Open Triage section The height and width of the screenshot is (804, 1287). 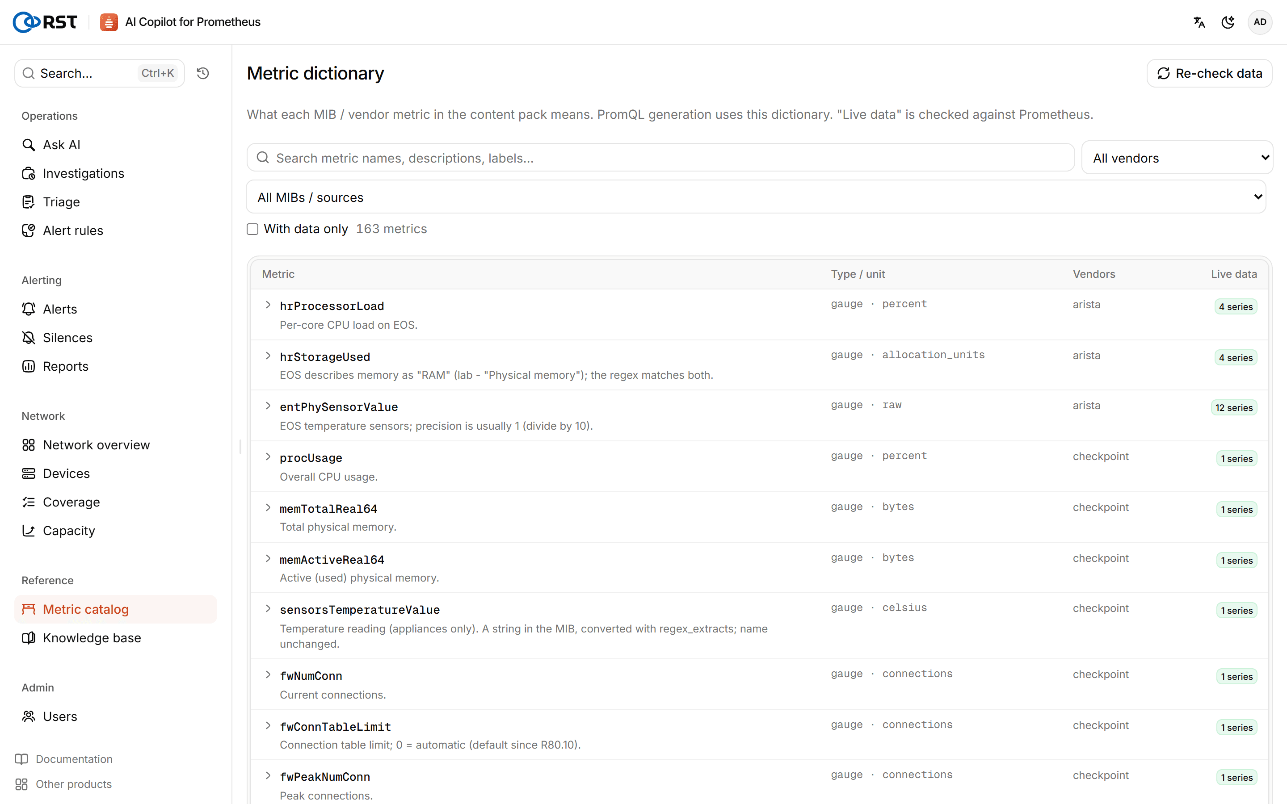[62, 202]
